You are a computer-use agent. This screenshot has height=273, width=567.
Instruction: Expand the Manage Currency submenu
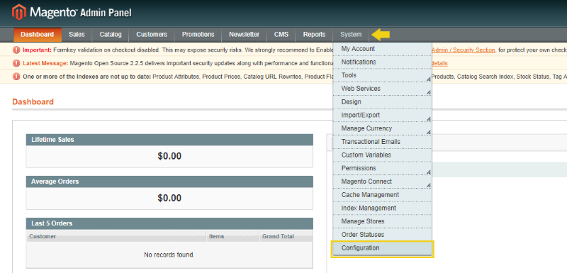tap(382, 129)
